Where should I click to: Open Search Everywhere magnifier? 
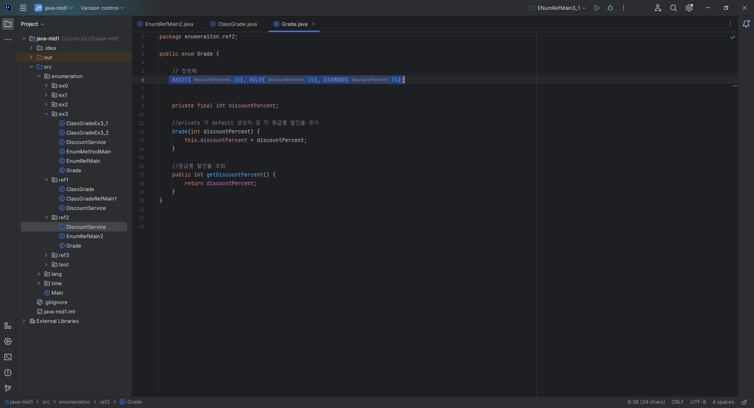(673, 8)
